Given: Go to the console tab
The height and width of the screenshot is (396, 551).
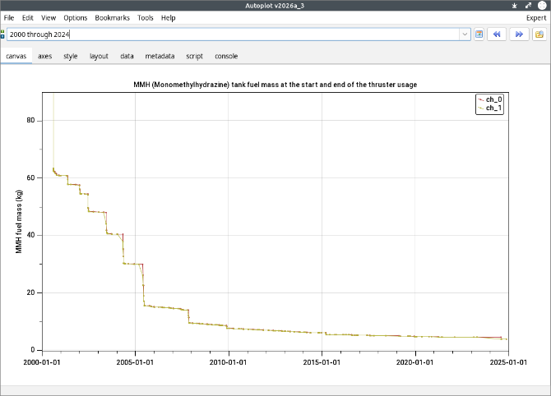Looking at the screenshot, I should pyautogui.click(x=226, y=56).
